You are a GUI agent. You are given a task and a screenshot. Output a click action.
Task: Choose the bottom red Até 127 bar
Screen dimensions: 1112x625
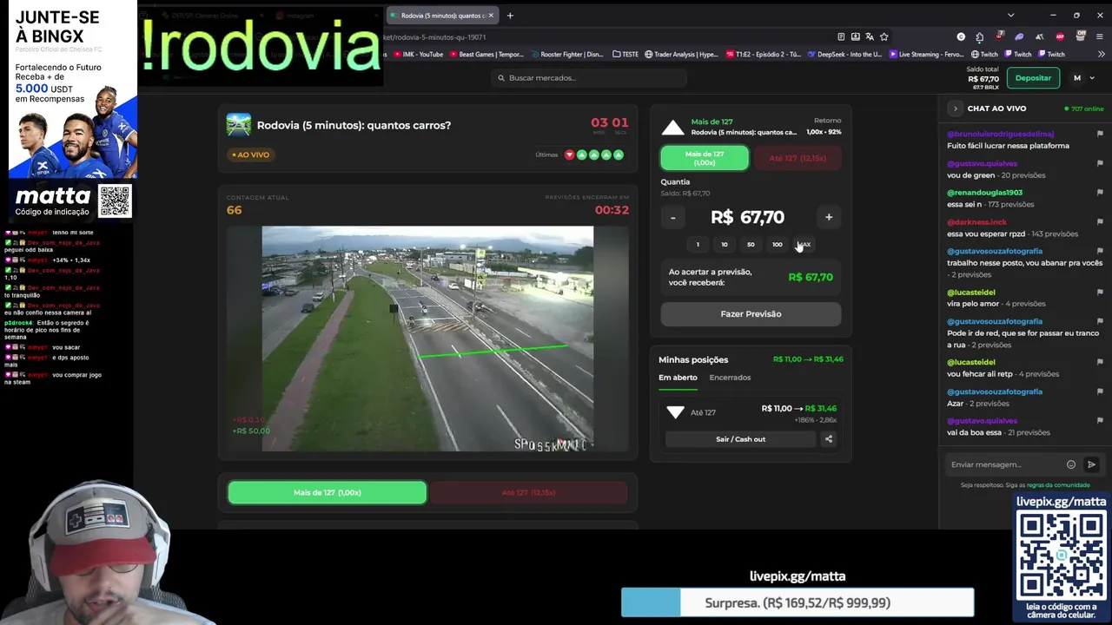pyautogui.click(x=528, y=492)
